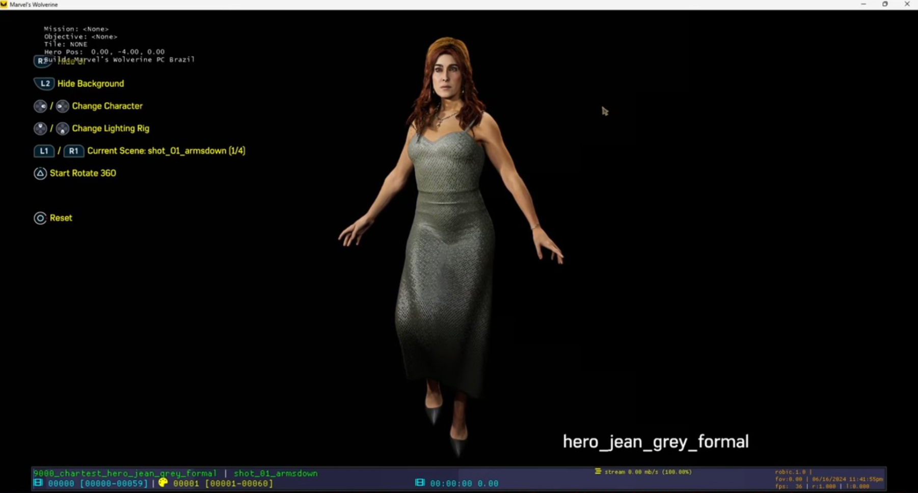918x493 pixels.
Task: Click the Hide Background label
Action: pyautogui.click(x=91, y=84)
